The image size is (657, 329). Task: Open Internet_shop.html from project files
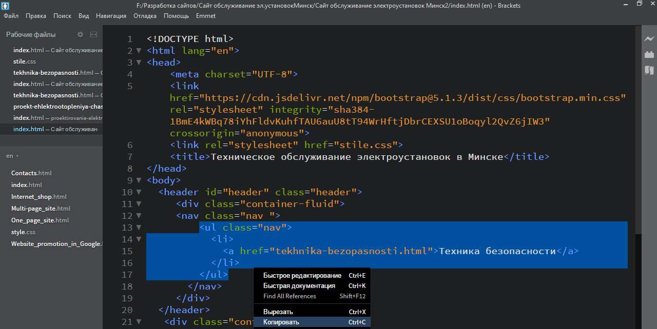point(39,197)
